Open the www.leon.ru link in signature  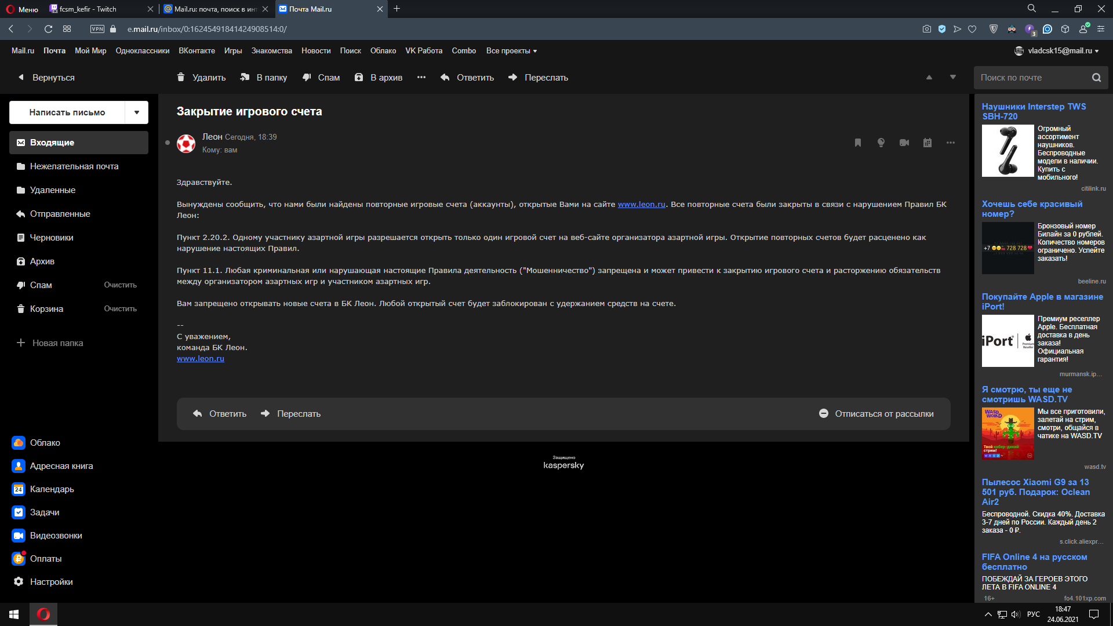coord(201,359)
